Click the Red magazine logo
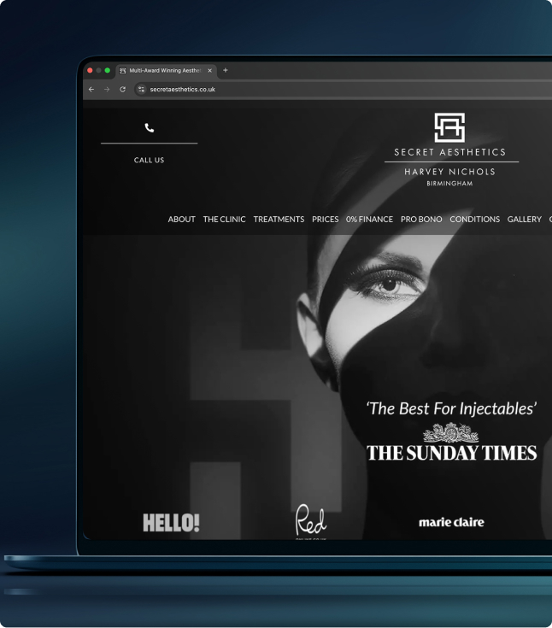 [x=311, y=520]
